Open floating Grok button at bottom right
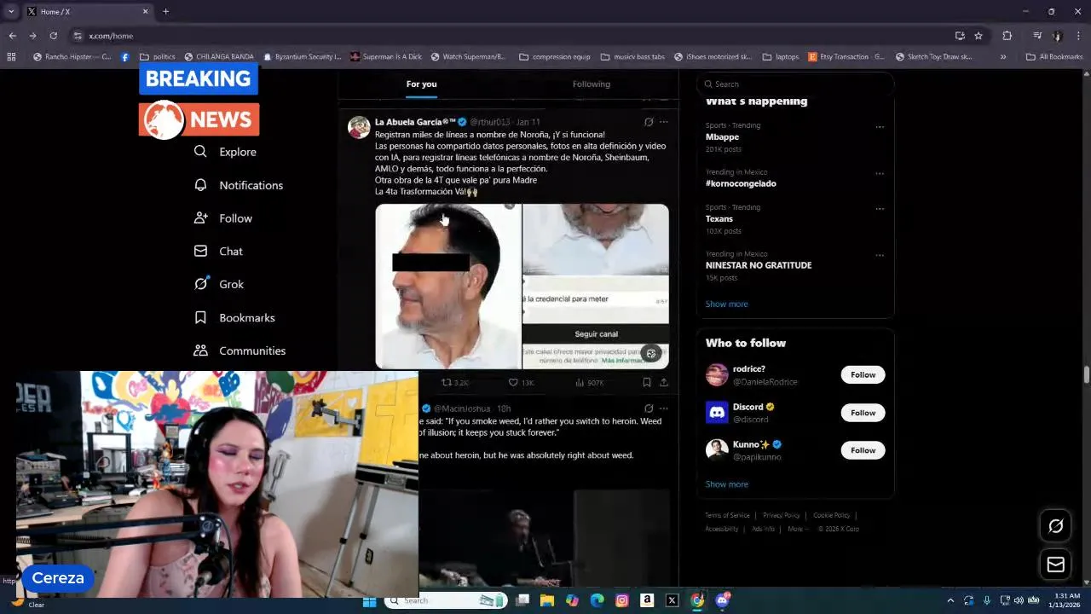This screenshot has height=614, width=1091. tap(1055, 526)
